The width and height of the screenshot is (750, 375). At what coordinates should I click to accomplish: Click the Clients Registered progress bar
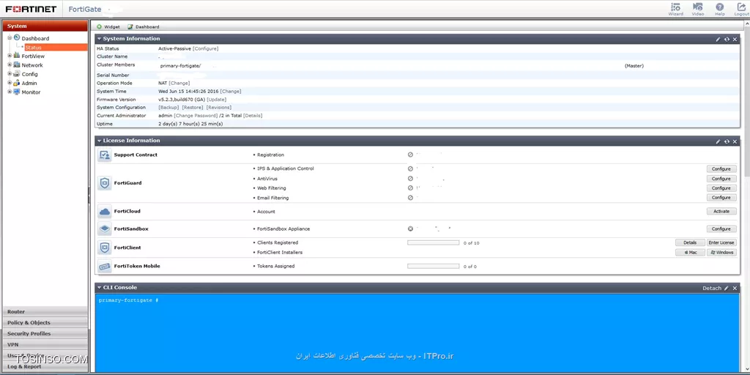434,243
